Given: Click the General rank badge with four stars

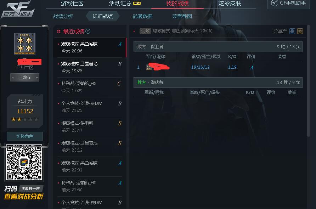Looking at the screenshot, I should coord(25,44).
